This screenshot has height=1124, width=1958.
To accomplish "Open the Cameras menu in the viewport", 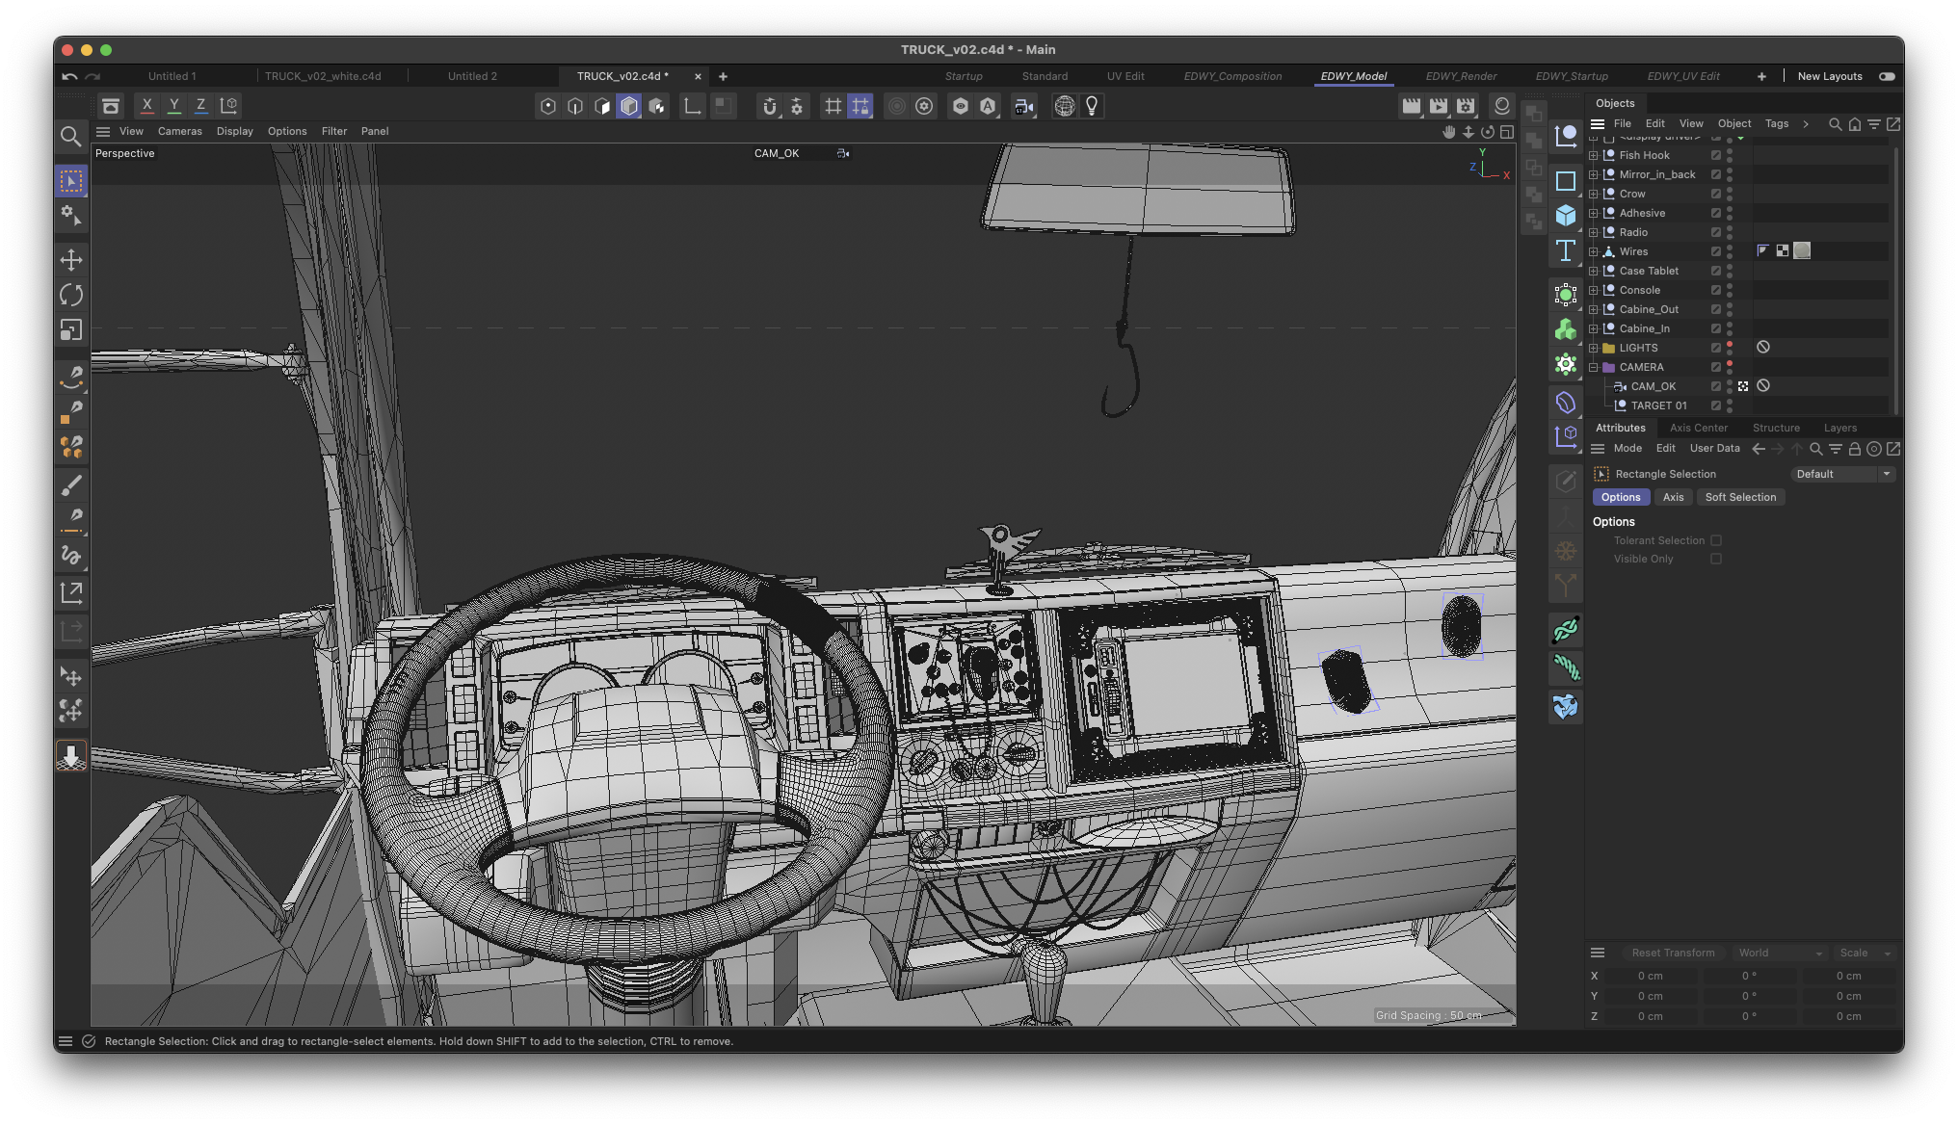I will click(x=179, y=131).
